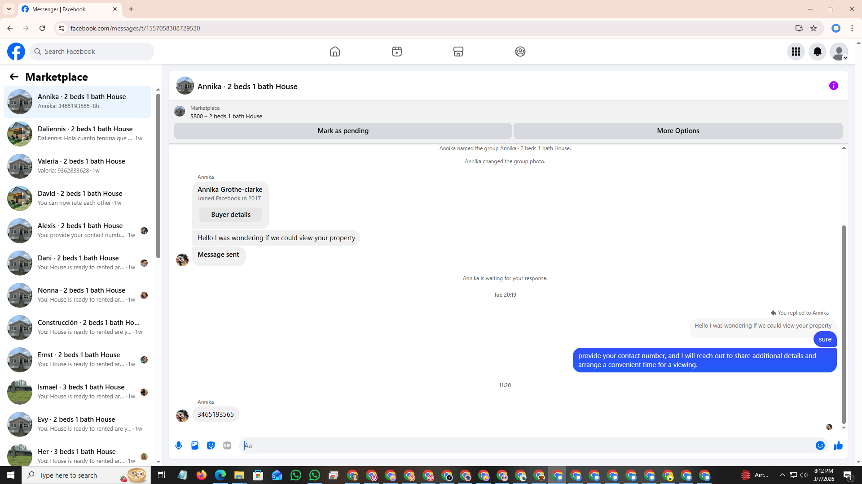Image resolution: width=862 pixels, height=484 pixels.
Task: Open the Evy conversation
Action: [x=77, y=424]
